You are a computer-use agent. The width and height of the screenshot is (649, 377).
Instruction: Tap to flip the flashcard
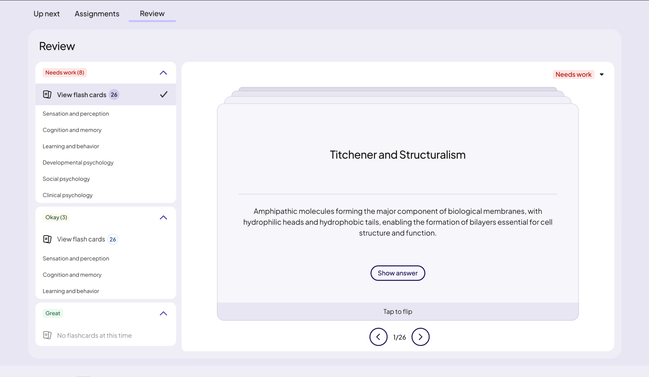point(398,312)
